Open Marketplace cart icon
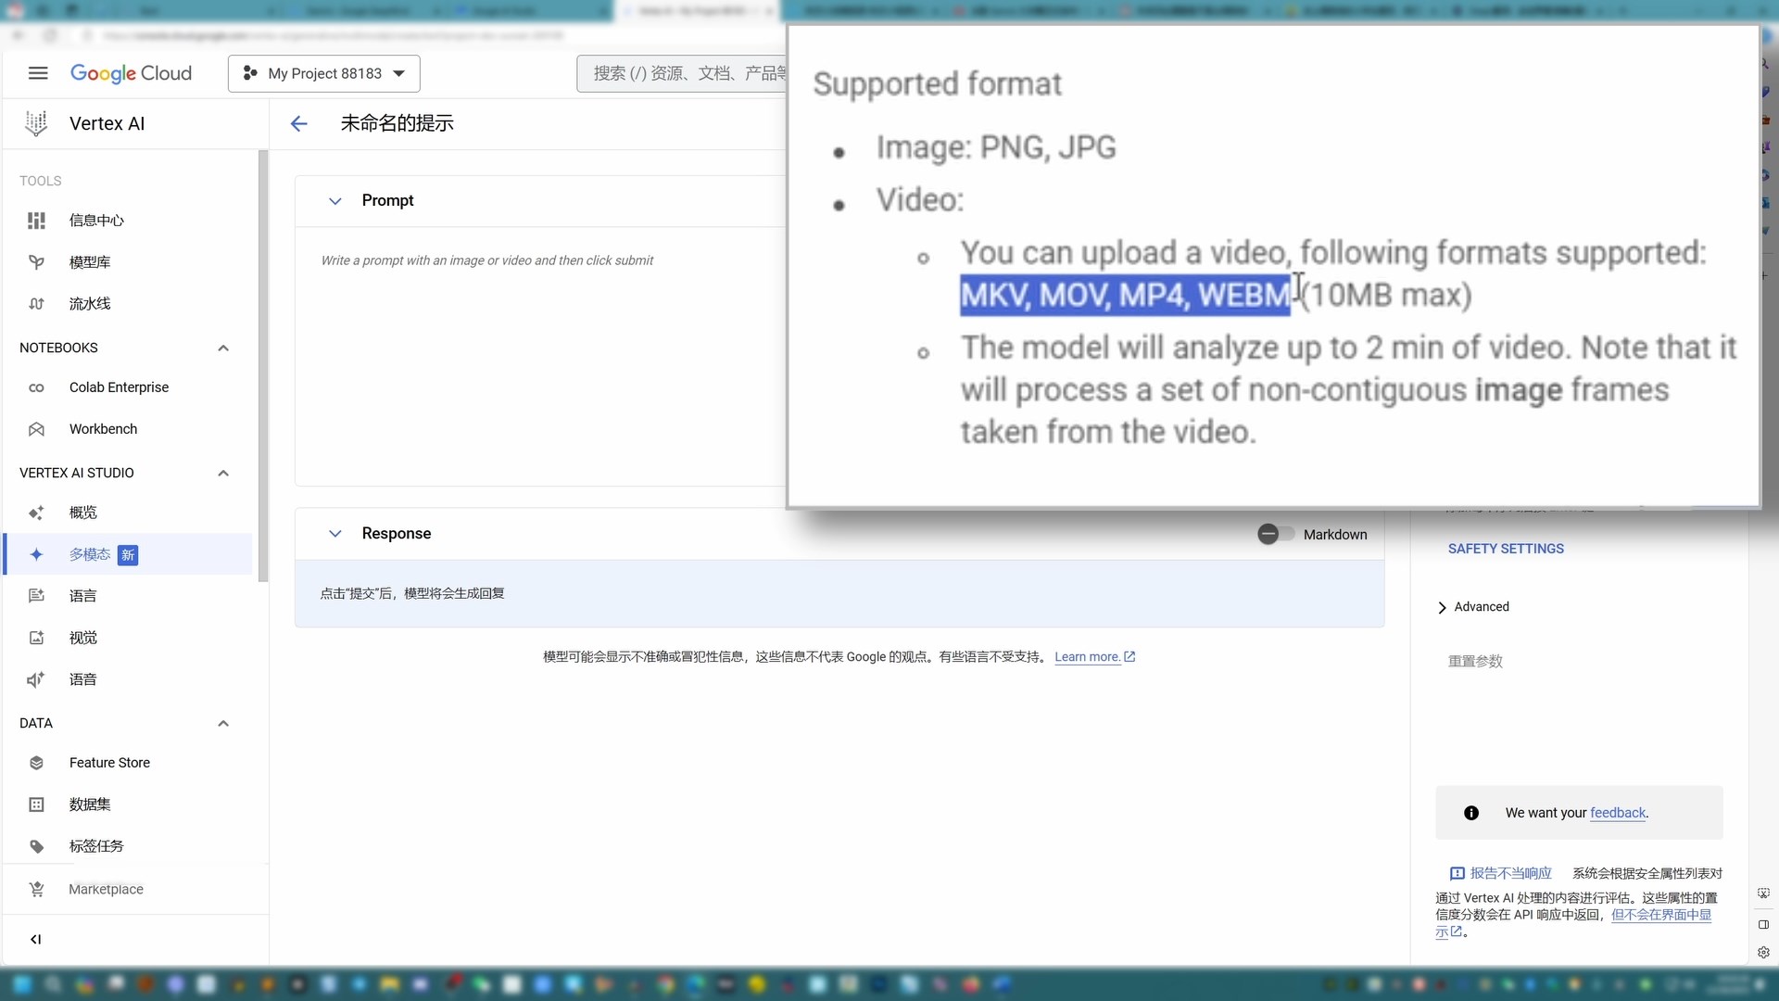This screenshot has height=1001, width=1779. click(x=36, y=889)
